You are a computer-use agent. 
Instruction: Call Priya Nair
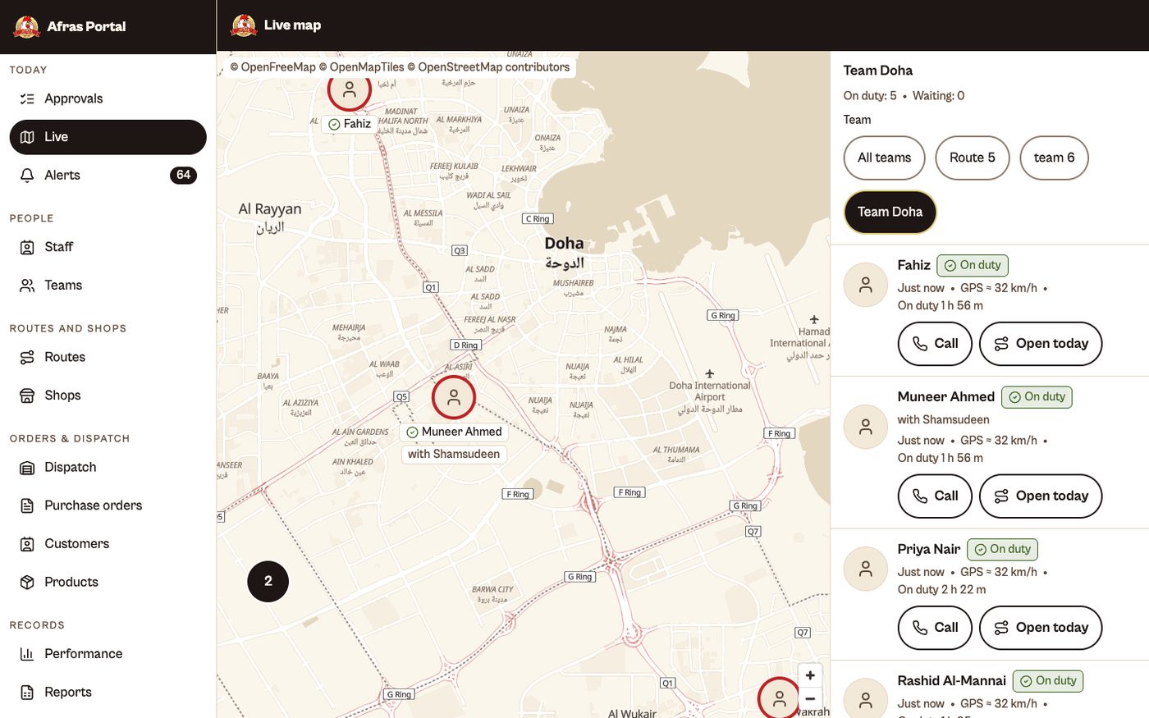point(935,628)
